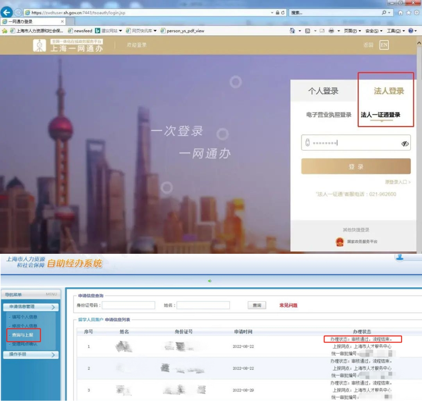The width and height of the screenshot is (422, 401).
Task: Open the 上海市人力资源和社会保 favorite link
Action: pyautogui.click(x=37, y=31)
